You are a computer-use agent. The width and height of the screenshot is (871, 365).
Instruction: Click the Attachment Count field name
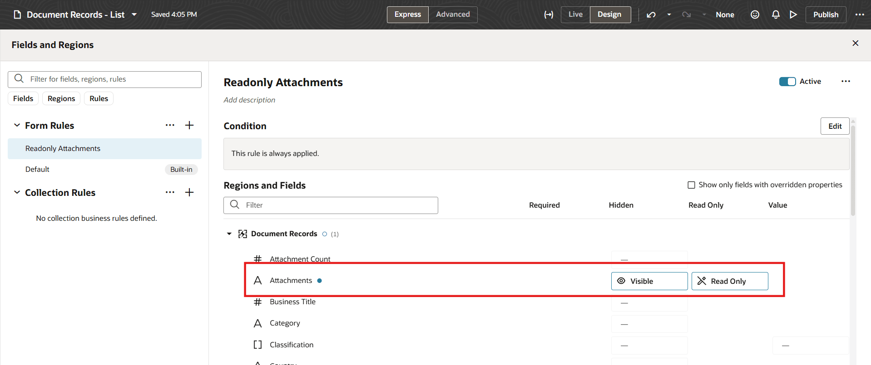pos(300,259)
